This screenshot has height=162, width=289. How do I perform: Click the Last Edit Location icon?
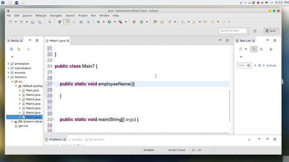coord(205,22)
